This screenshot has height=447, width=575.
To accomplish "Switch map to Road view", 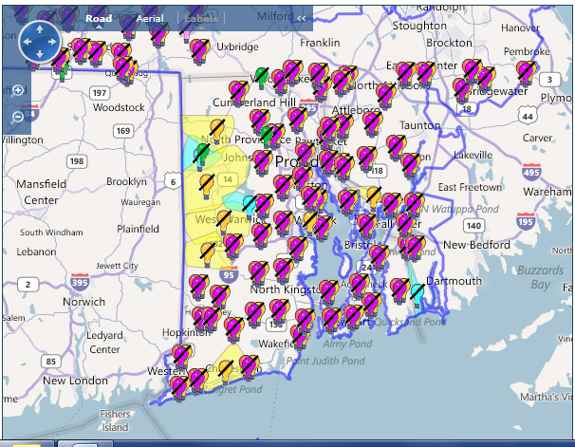I will coord(99,18).
